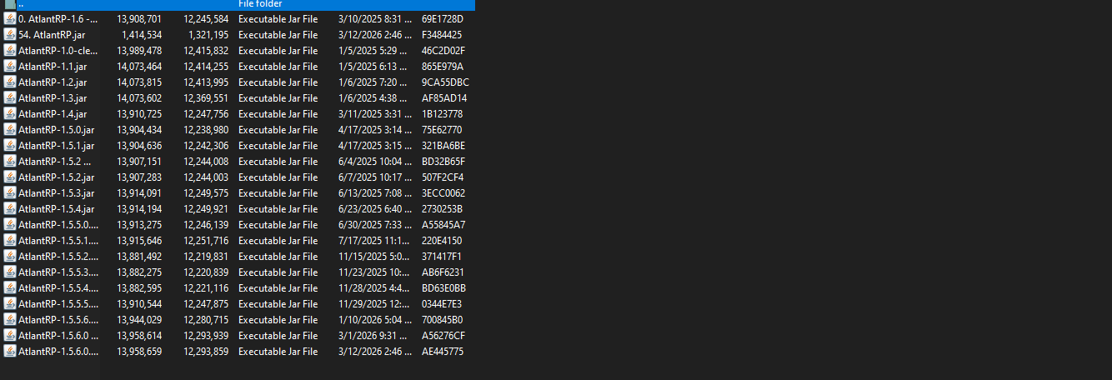Click the packed size 12,413,995
The width and height of the screenshot is (1112, 380).
[x=206, y=82]
